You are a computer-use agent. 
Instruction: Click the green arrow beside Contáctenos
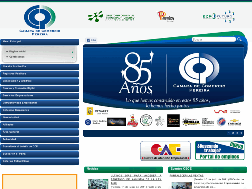tap(72, 58)
